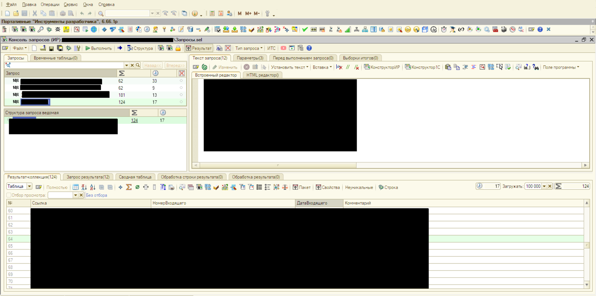Viewport: 596px width, 296px height.
Task: Switch to the Параметры(3) tab
Action: point(250,58)
